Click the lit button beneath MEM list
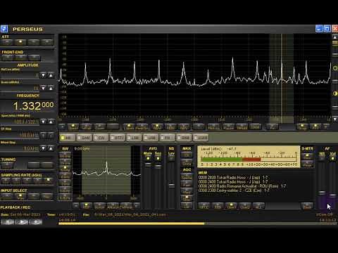The width and height of the screenshot is (338, 253). pos(231,206)
